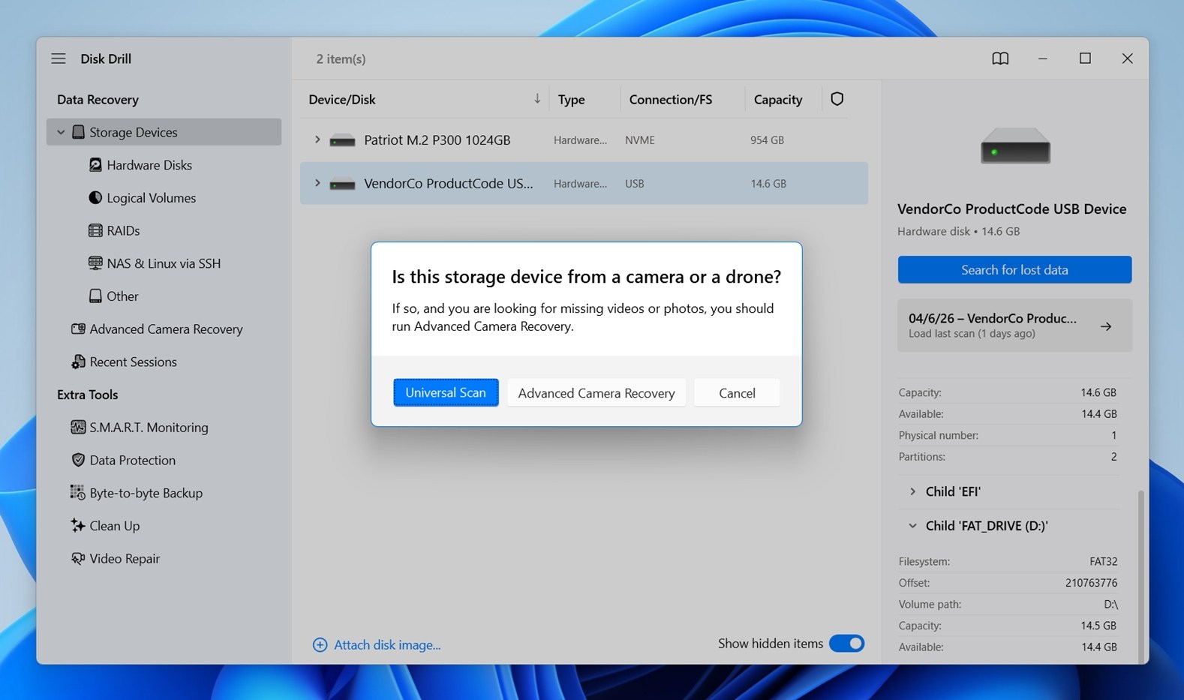Sort by the Capacity column header

tap(777, 99)
